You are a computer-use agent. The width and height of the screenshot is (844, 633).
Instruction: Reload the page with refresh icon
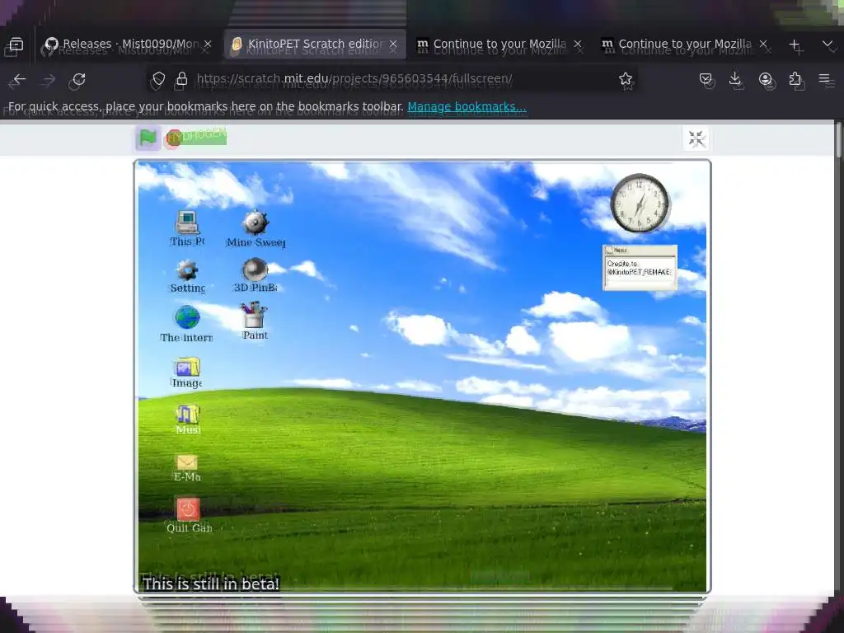(79, 80)
